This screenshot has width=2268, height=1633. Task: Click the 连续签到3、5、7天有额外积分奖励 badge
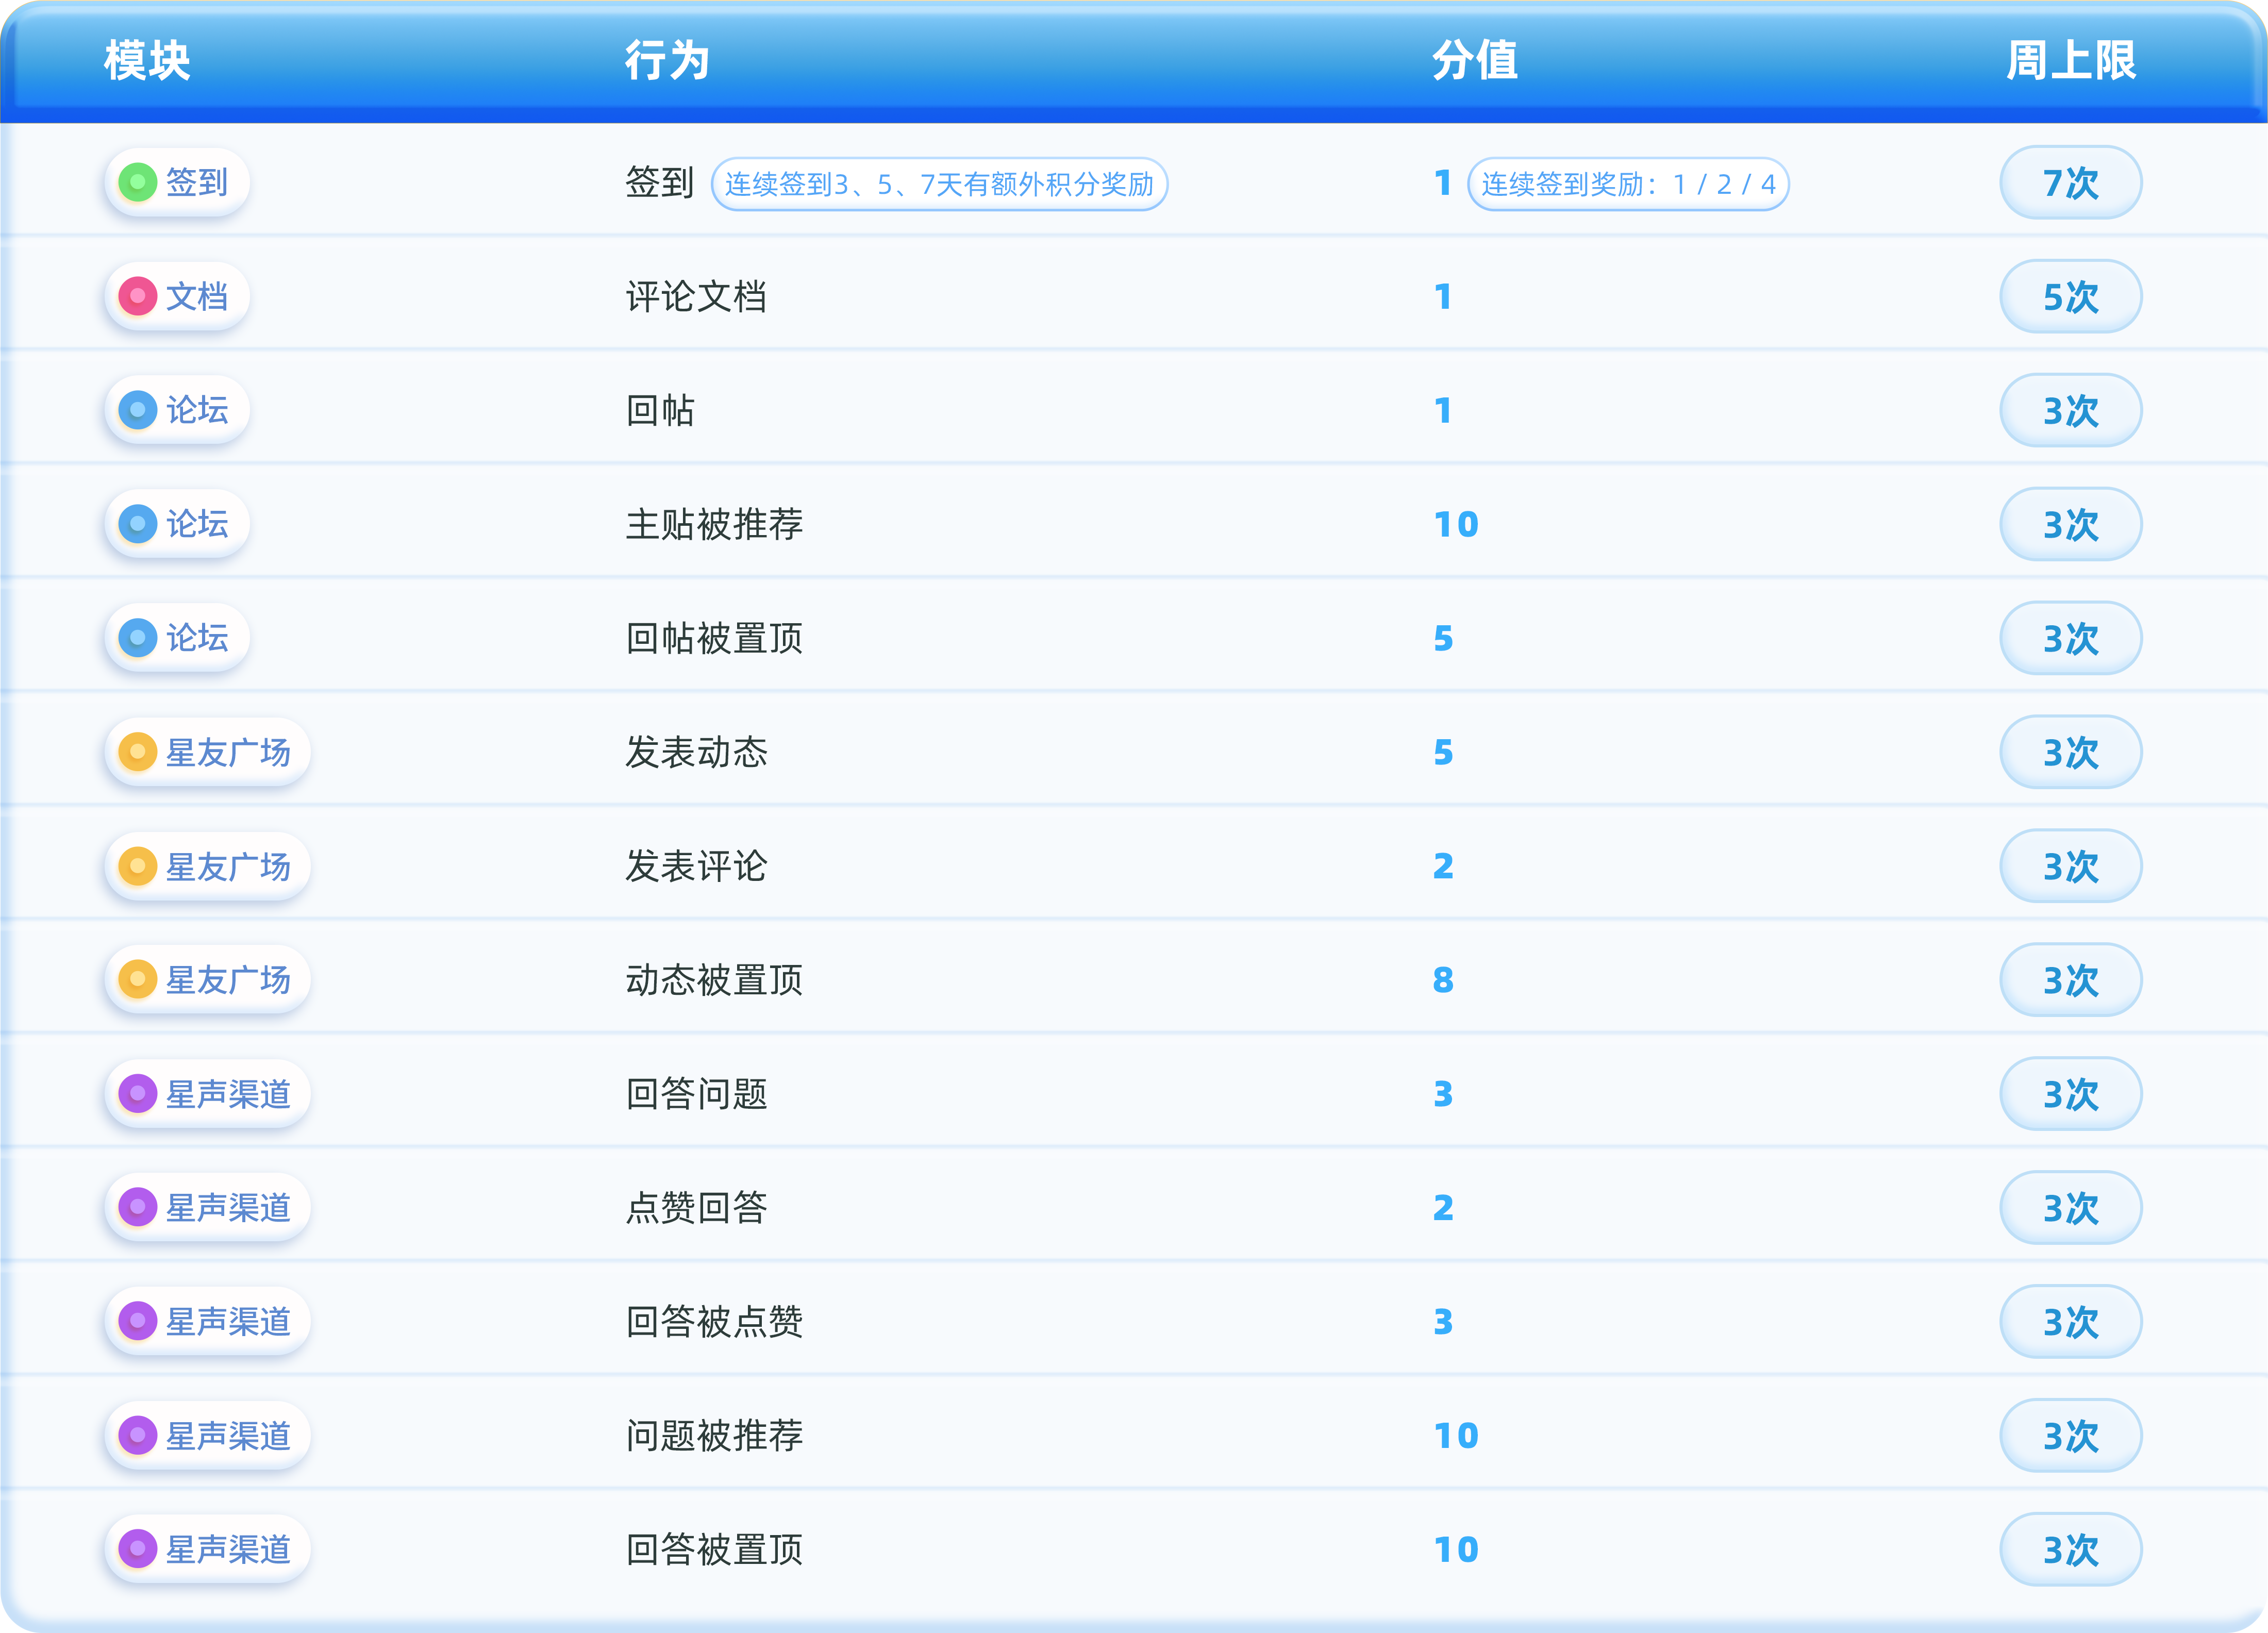(x=939, y=184)
